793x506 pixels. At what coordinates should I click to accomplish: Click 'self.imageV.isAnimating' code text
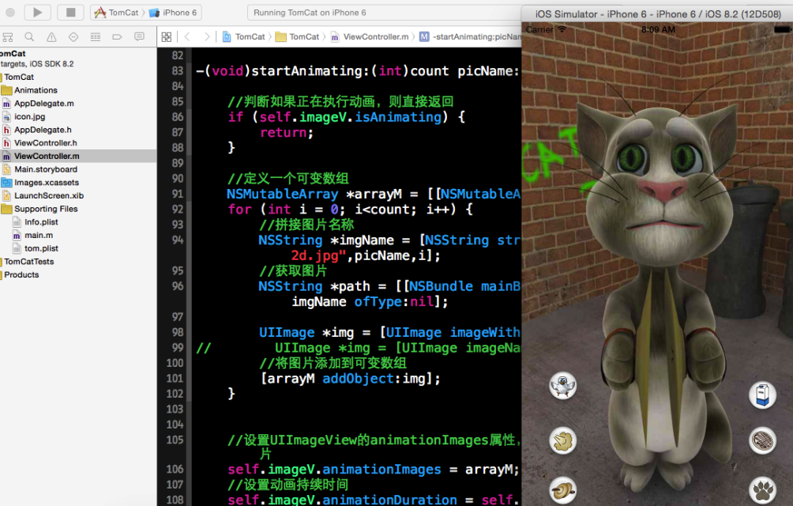tap(351, 117)
